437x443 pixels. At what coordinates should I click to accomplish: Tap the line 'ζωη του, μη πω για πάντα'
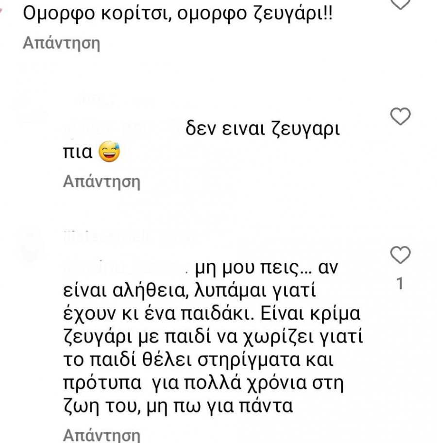coord(178,405)
